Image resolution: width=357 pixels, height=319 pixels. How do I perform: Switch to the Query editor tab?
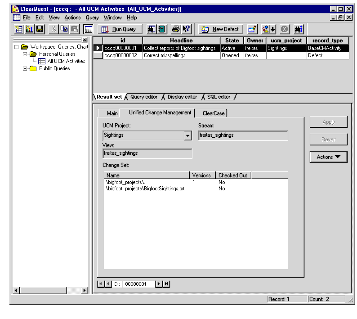[144, 97]
